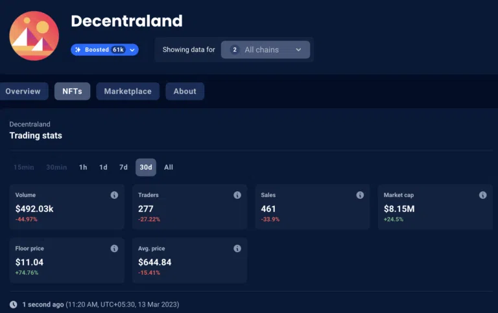Go to the About tab

[x=185, y=91]
